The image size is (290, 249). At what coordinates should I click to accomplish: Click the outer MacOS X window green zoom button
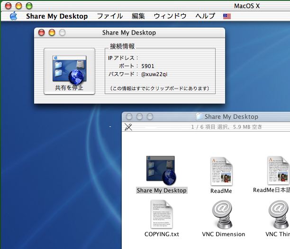coord(29,6)
